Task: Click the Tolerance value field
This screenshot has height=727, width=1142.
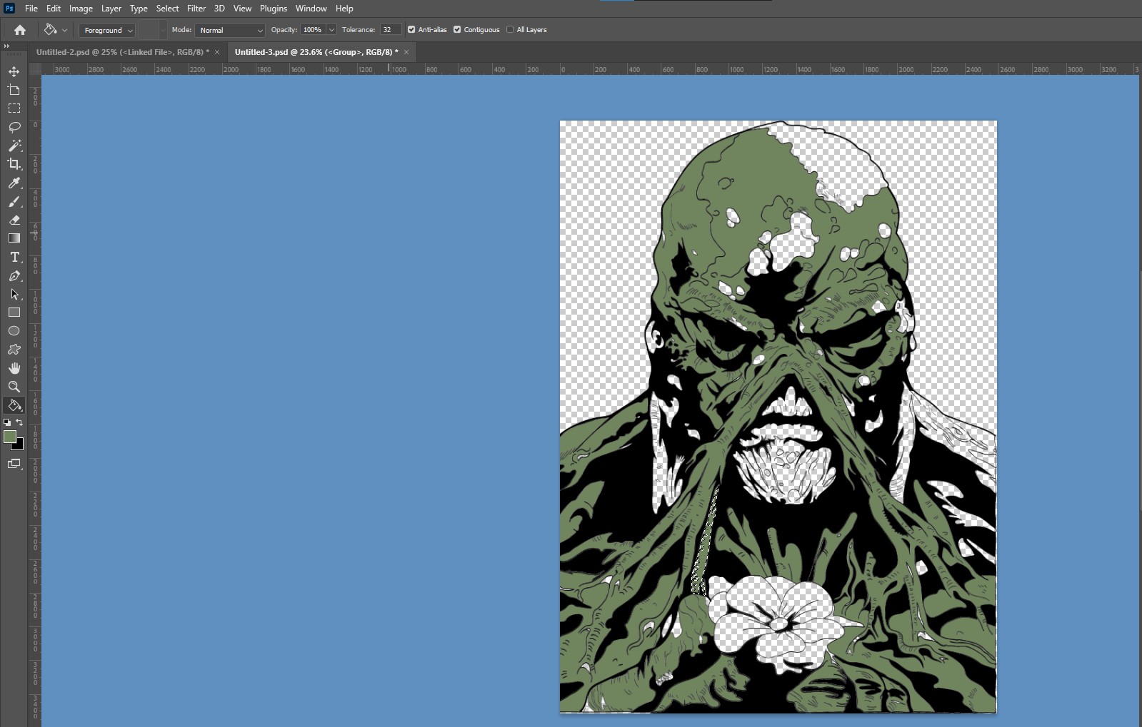Action: point(391,30)
